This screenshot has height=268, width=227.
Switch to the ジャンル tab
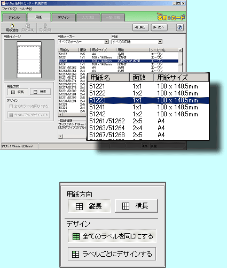14,18
